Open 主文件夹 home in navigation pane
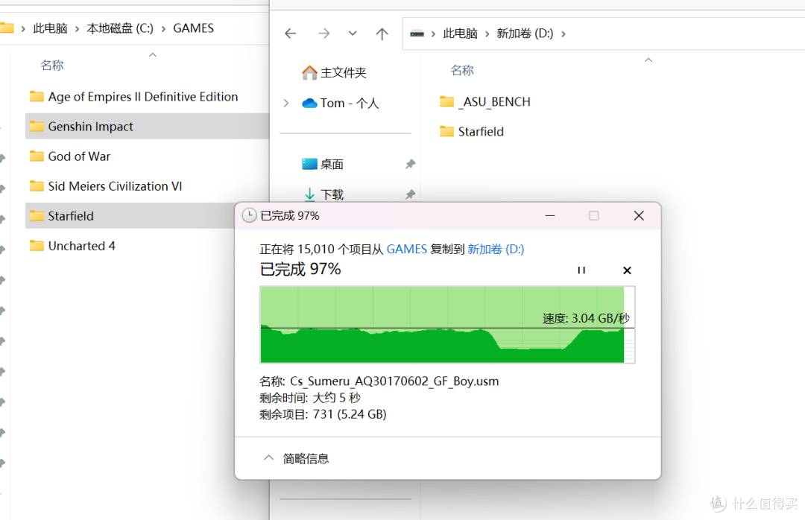805x520 pixels. point(334,73)
